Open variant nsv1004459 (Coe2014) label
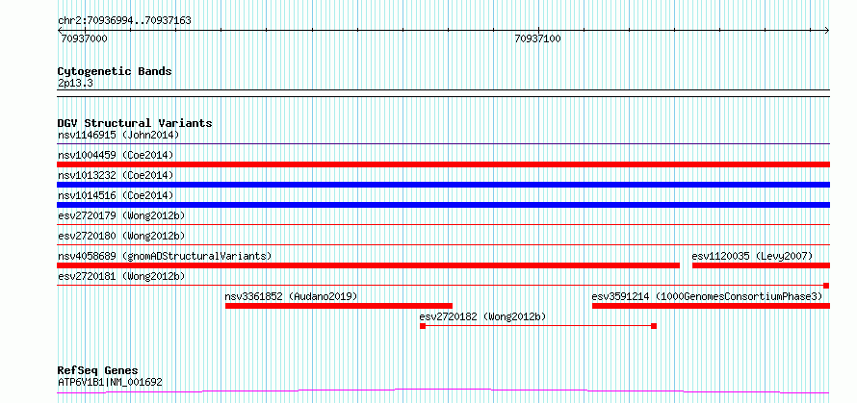The height and width of the screenshot is (403, 857). coord(116,155)
